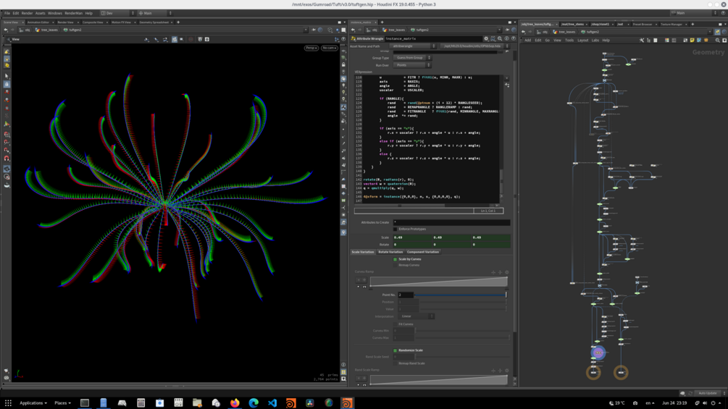728x409 pixels.
Task: Click the parameter pane search icon
Action: pyautogui.click(x=500, y=38)
